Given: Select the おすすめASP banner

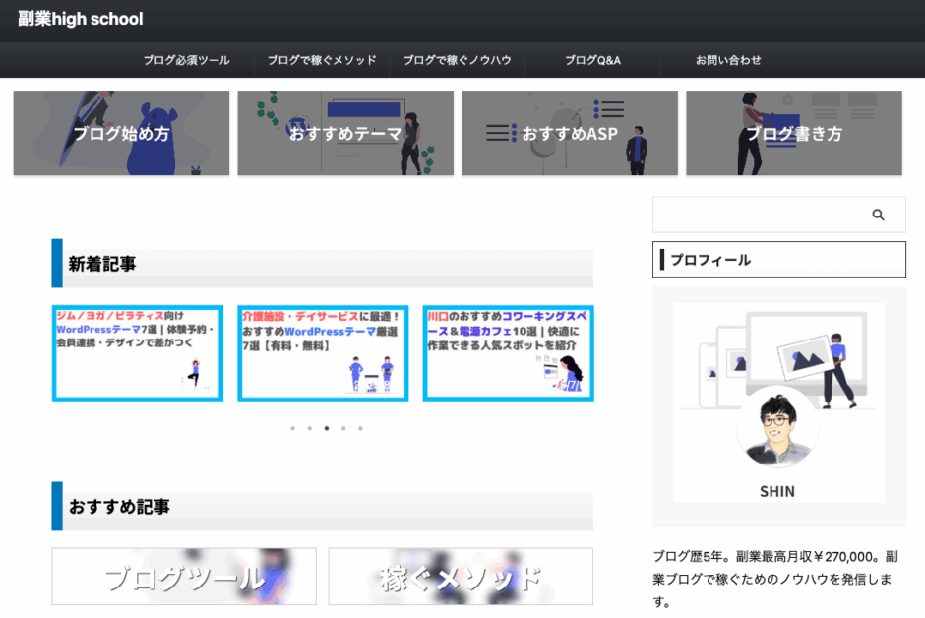Looking at the screenshot, I should click(570, 133).
